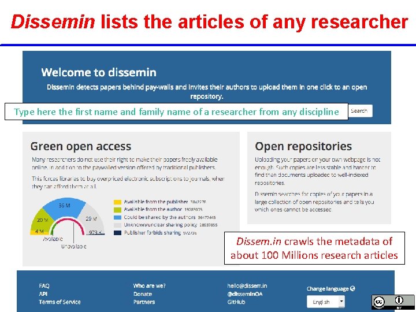Click the Available from the publisher legend label

coord(156,202)
